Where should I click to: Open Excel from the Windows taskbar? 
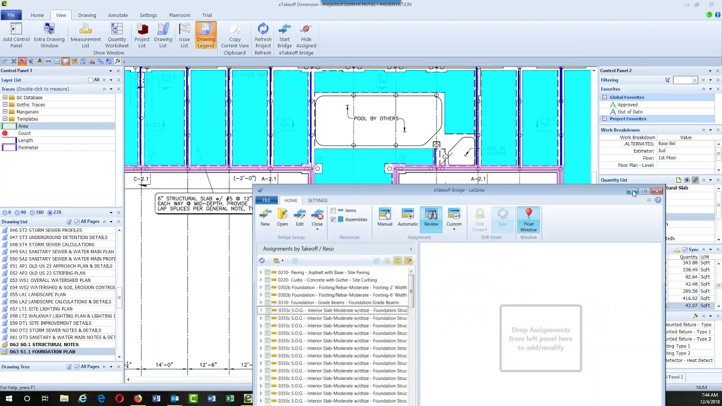pyautogui.click(x=230, y=399)
